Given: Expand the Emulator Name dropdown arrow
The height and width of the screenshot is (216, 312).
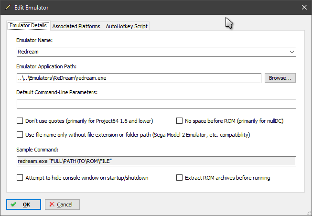Looking at the screenshot, I should (292, 52).
